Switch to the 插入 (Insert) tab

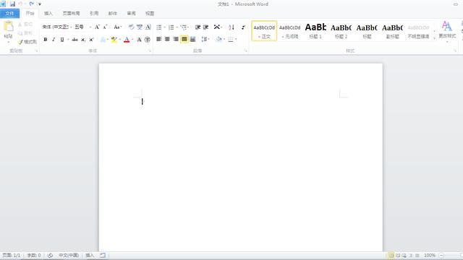pos(48,13)
